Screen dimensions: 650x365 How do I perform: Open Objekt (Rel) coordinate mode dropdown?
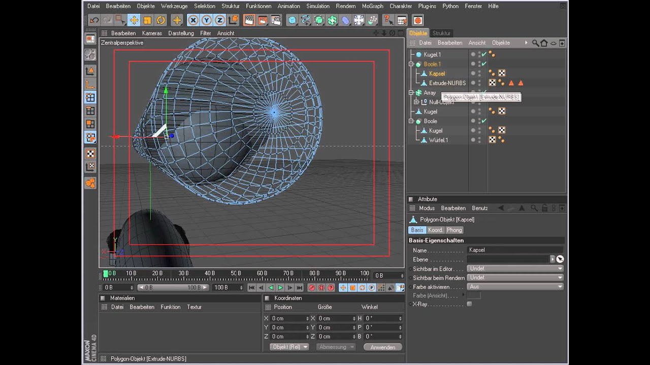click(290, 347)
